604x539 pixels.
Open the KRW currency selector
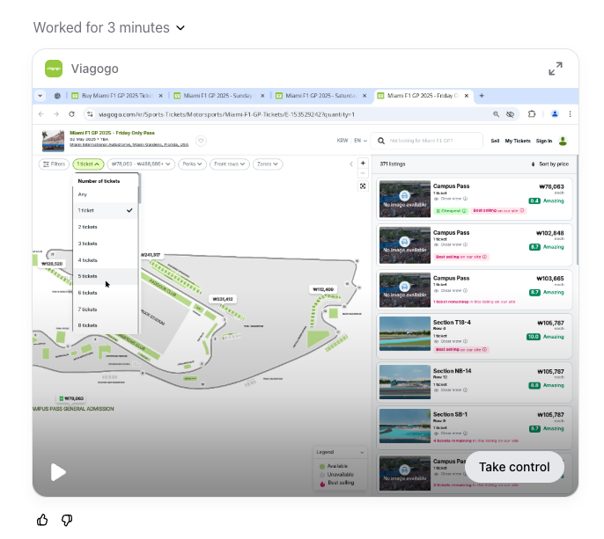tap(343, 141)
